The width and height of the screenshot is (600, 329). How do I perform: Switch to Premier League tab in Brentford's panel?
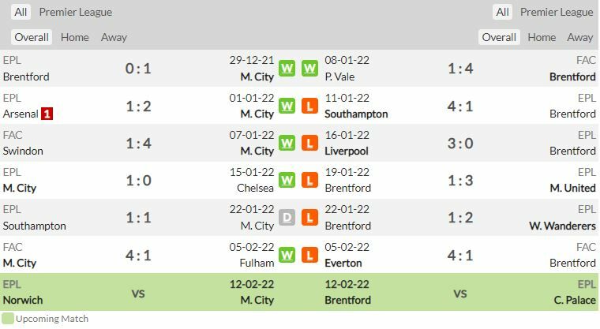pyautogui.click(x=557, y=12)
